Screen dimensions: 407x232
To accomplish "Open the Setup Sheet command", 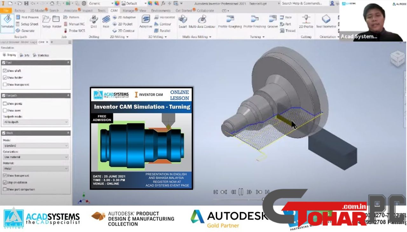I will tap(27, 24).
